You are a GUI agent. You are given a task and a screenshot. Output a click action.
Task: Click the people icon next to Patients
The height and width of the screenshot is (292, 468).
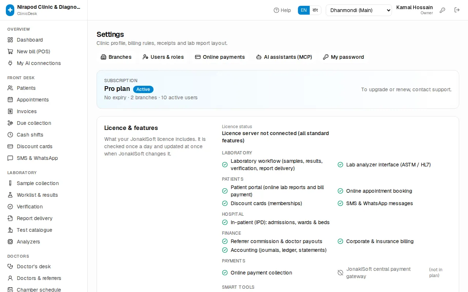10,88
